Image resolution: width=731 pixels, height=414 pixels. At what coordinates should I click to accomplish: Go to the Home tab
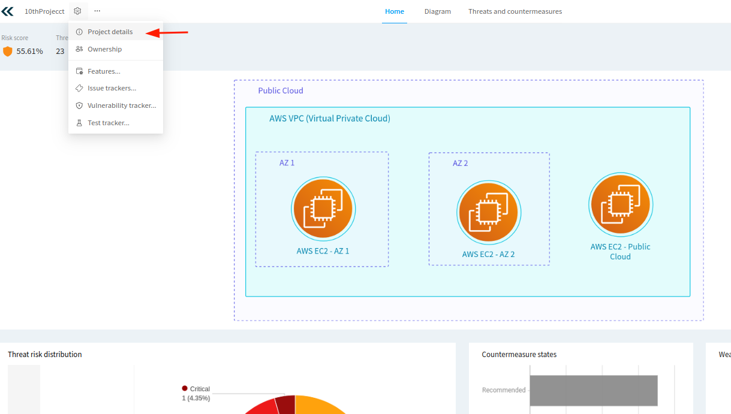pyautogui.click(x=395, y=11)
